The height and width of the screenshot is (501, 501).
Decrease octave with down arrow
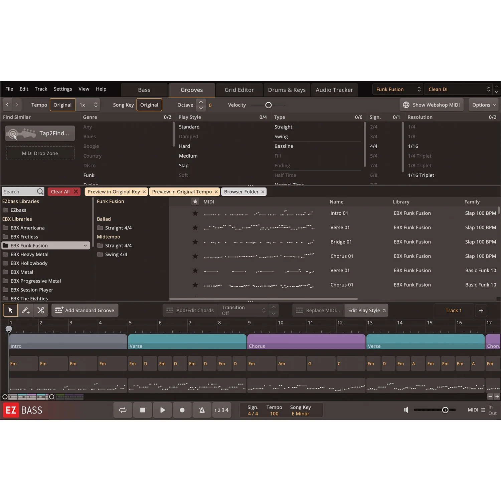pos(201,108)
